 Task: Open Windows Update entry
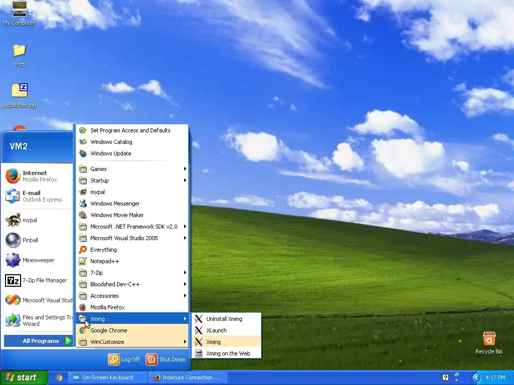pyautogui.click(x=133, y=153)
